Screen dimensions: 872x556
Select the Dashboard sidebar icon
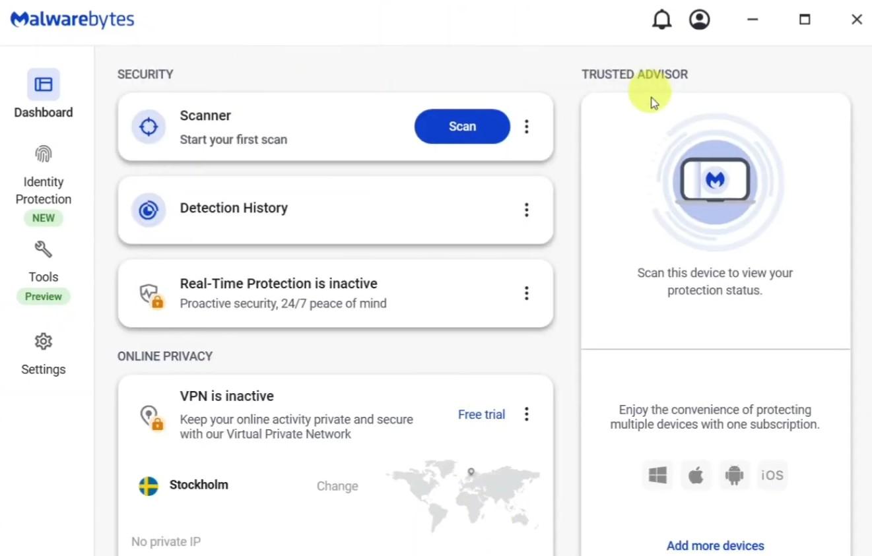tap(44, 84)
